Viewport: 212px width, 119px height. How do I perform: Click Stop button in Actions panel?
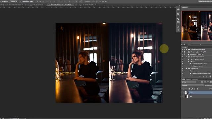click(200, 77)
